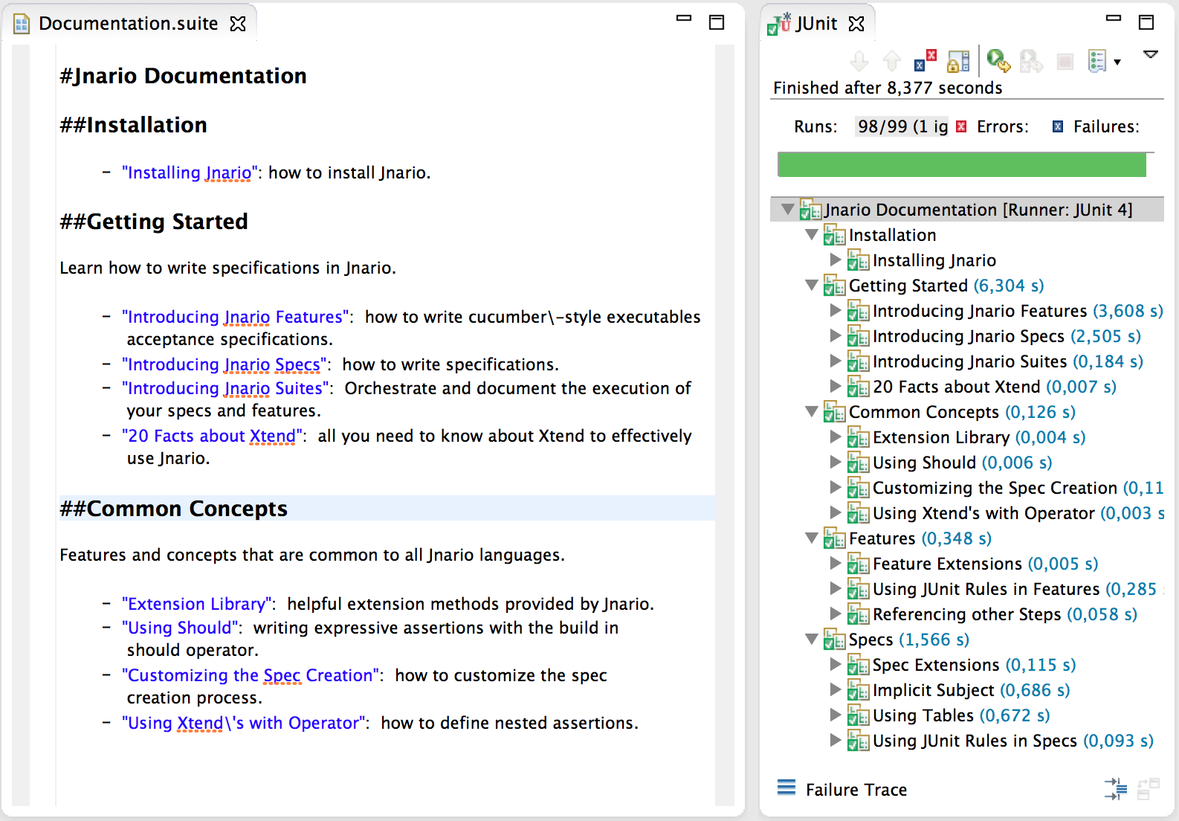Select the Documentation.suite editor tab
The image size is (1179, 821).
pyautogui.click(x=128, y=24)
